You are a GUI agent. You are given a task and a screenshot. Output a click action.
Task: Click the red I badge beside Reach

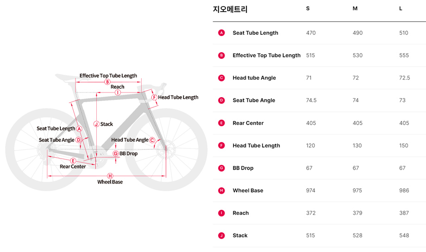pyautogui.click(x=221, y=213)
